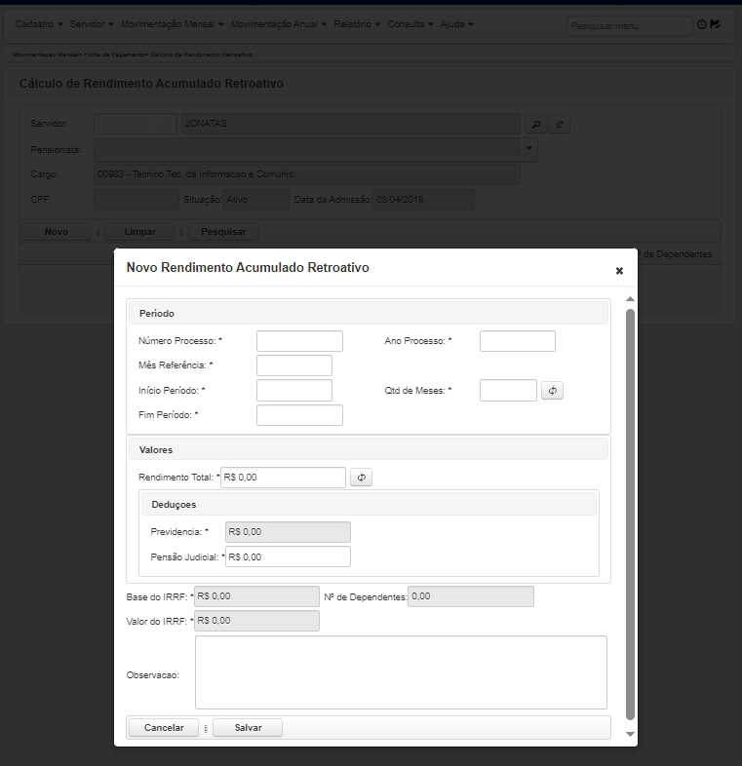Open the Servidor menu
Viewport: 742px width, 766px height.
[92, 24]
